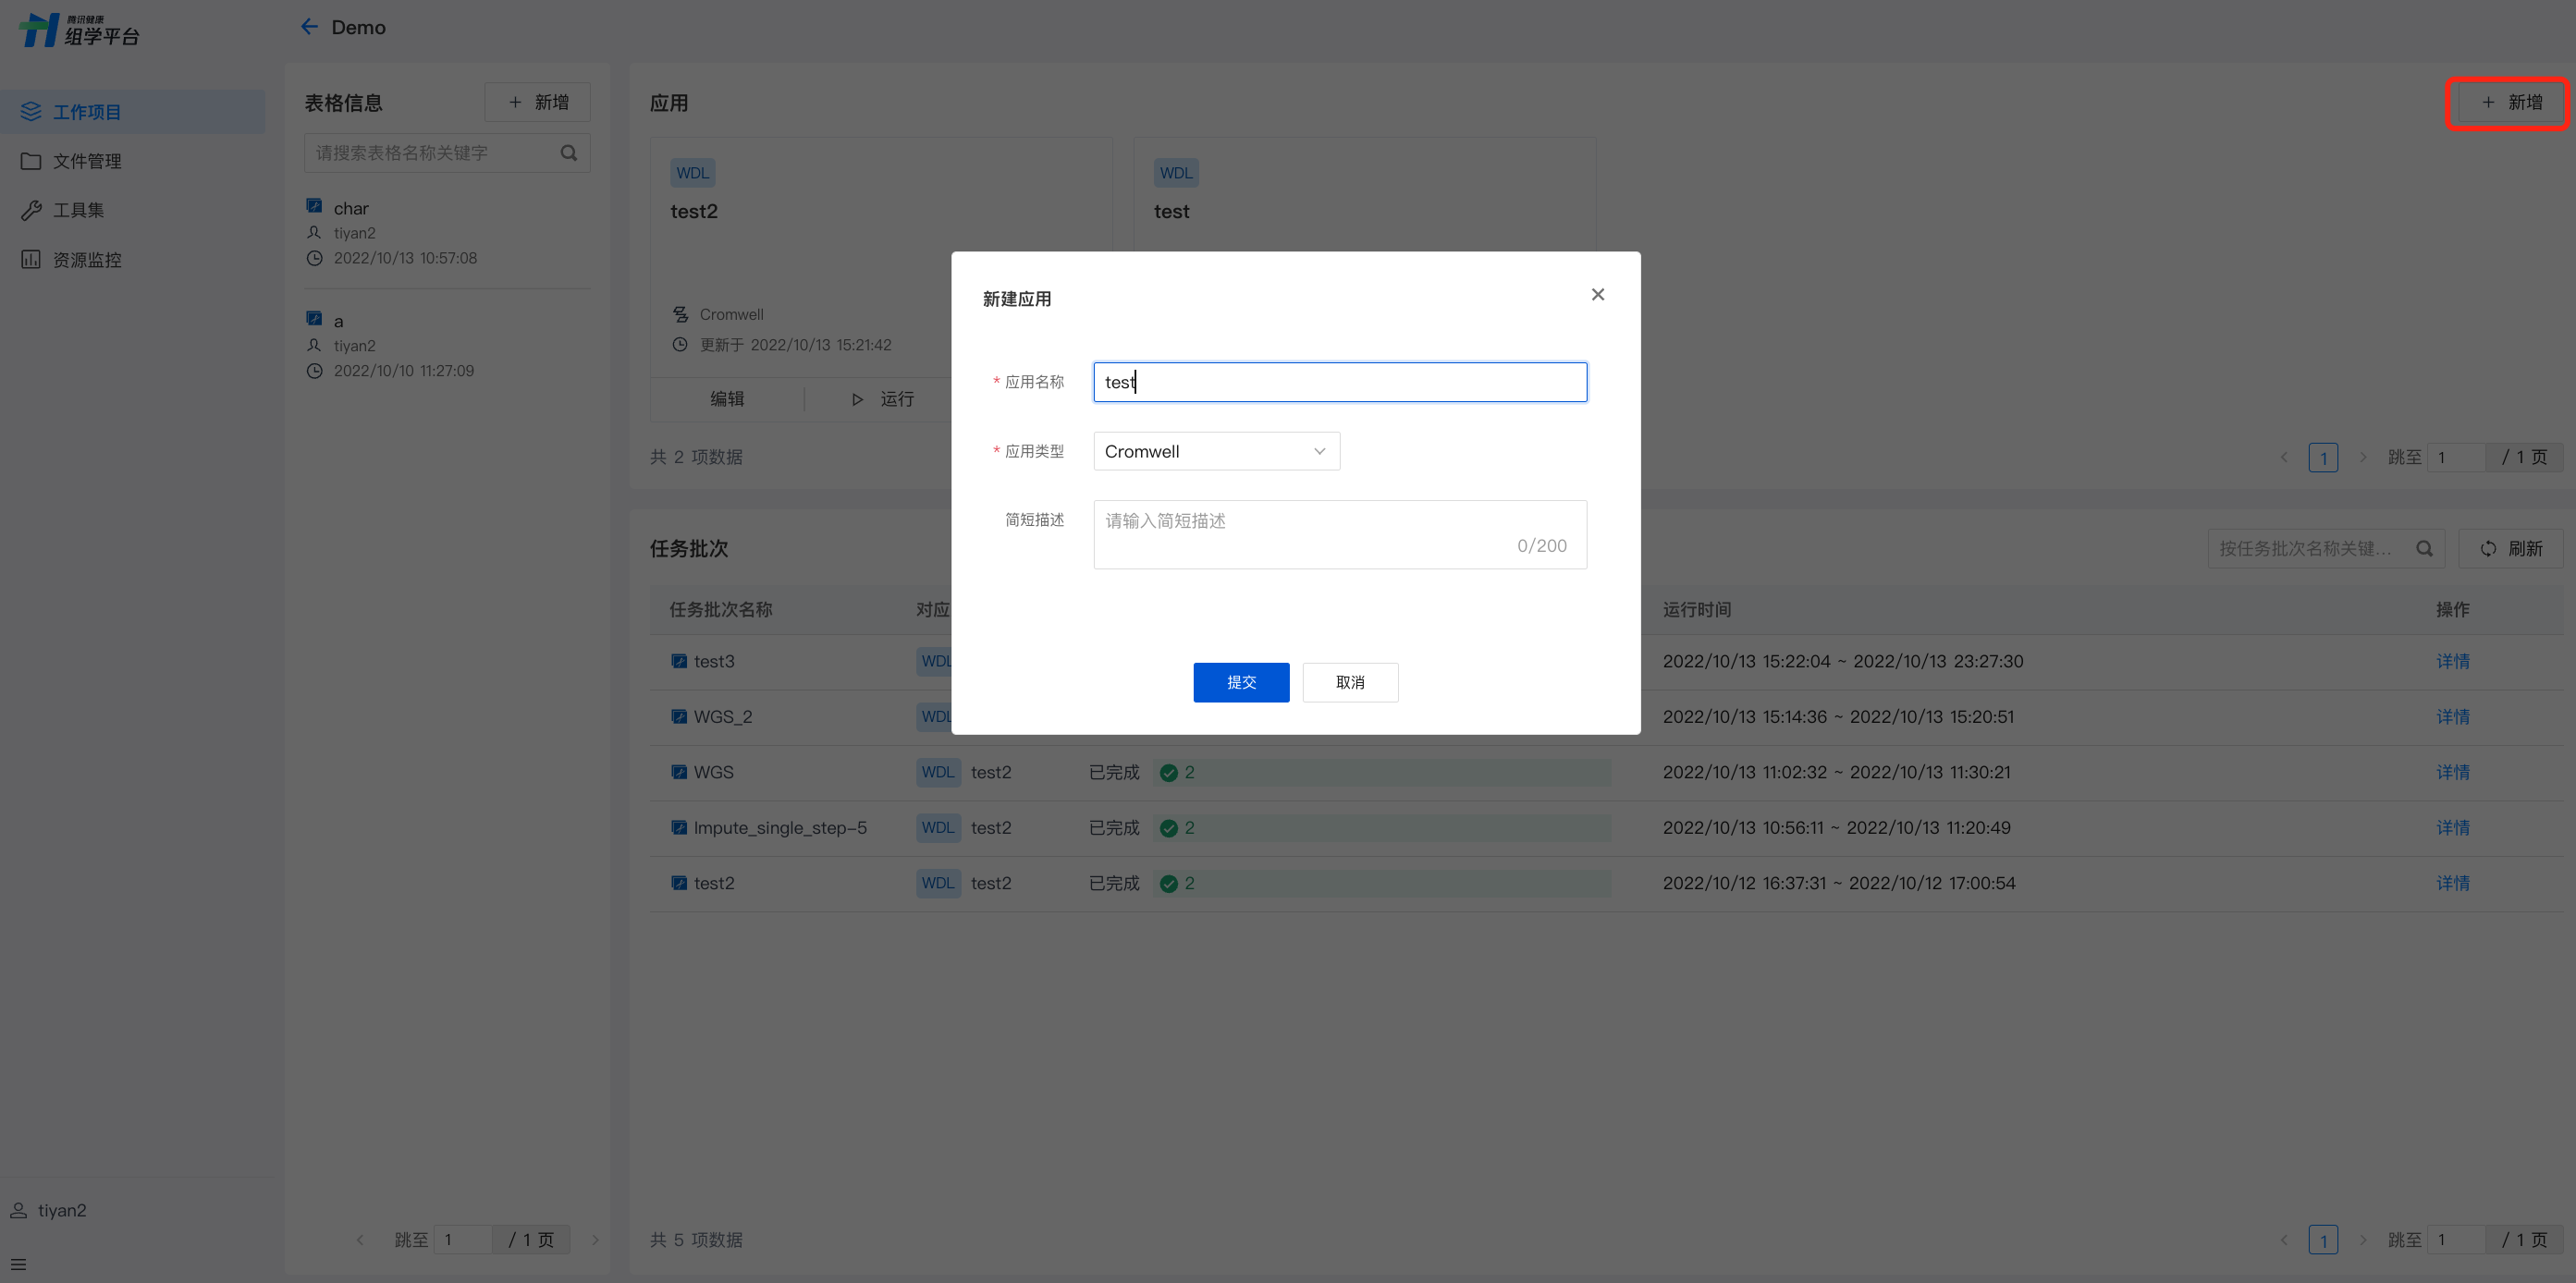2576x1283 pixels.
Task: Click the sidebar collapse hamburger icon
Action: tap(19, 1264)
